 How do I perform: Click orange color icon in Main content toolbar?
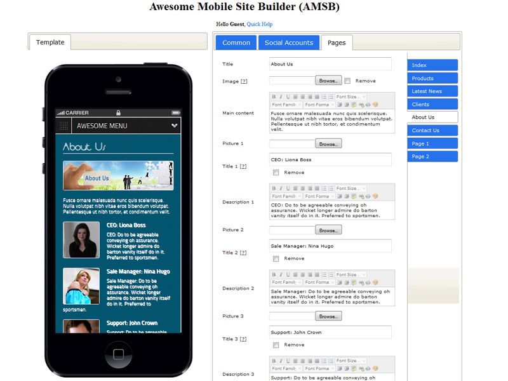point(375,104)
